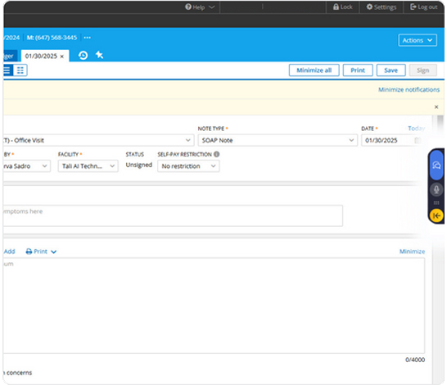This screenshot has width=447, height=385.
Task: Open the Help menu
Action: point(200,7)
